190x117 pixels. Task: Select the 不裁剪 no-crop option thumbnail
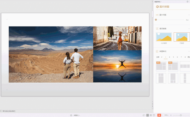pyautogui.click(x=182, y=37)
